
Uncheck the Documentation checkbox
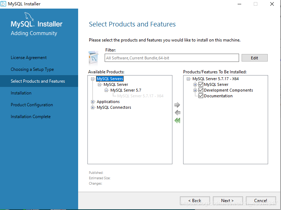[x=201, y=96]
